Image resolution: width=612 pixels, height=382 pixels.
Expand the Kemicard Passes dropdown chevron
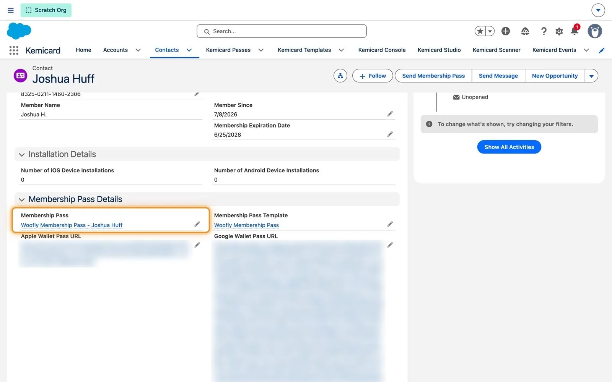click(261, 50)
